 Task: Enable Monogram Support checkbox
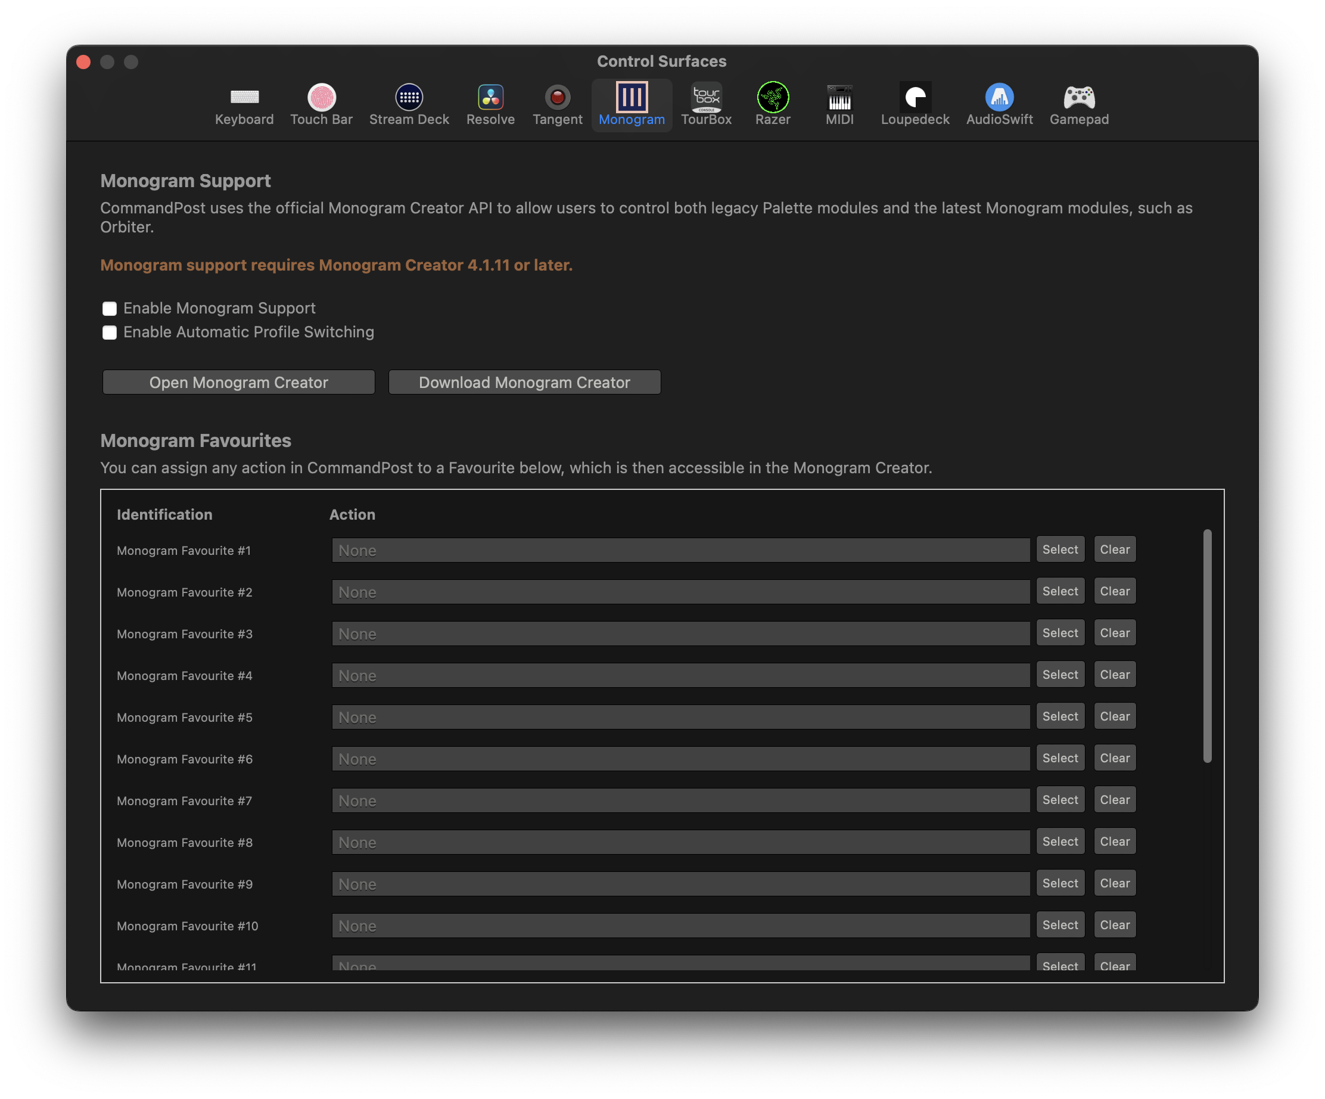110,308
